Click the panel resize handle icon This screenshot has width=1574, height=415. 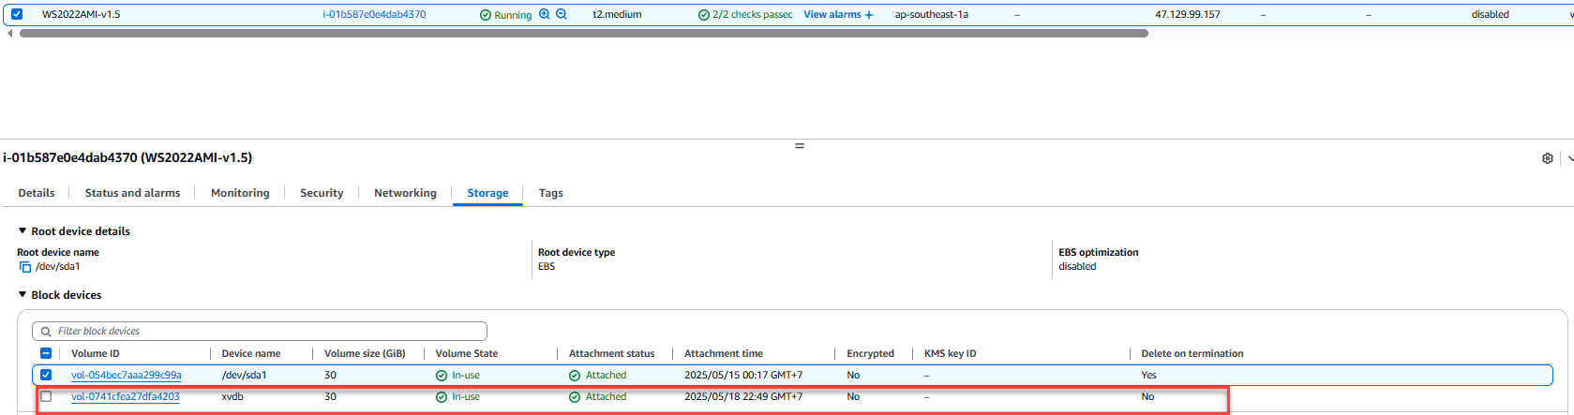[x=800, y=146]
